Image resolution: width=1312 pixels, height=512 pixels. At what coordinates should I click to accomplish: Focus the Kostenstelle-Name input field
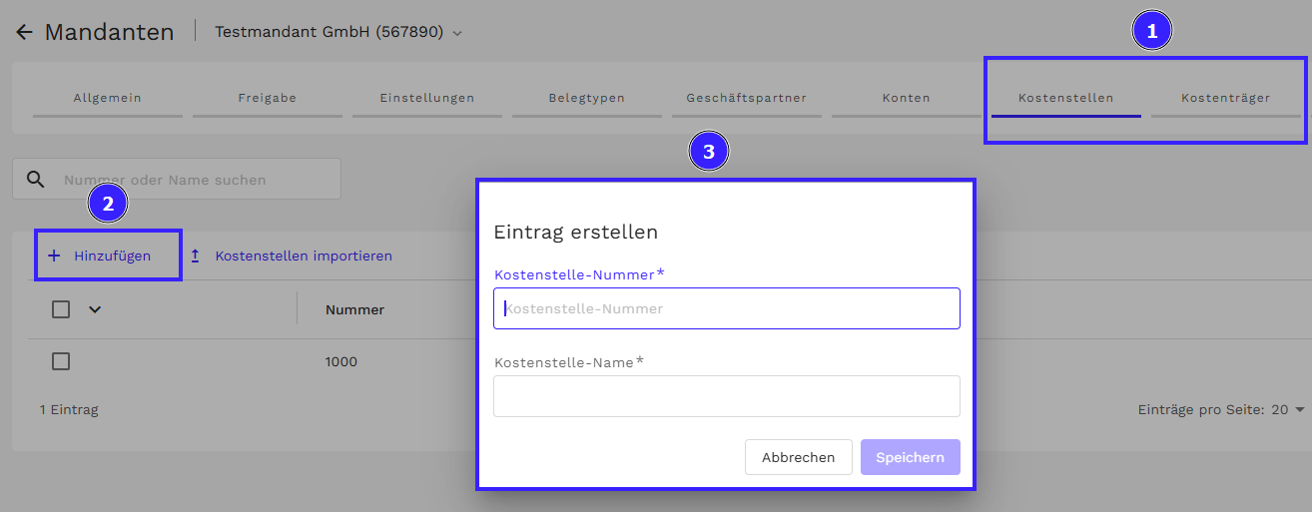click(727, 396)
